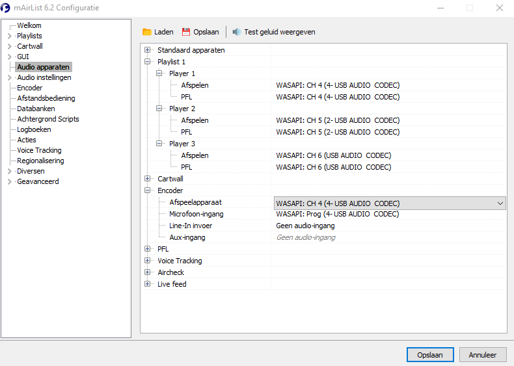Open the Encoder settings page in sidebar
The height and width of the screenshot is (366, 514).
(29, 88)
